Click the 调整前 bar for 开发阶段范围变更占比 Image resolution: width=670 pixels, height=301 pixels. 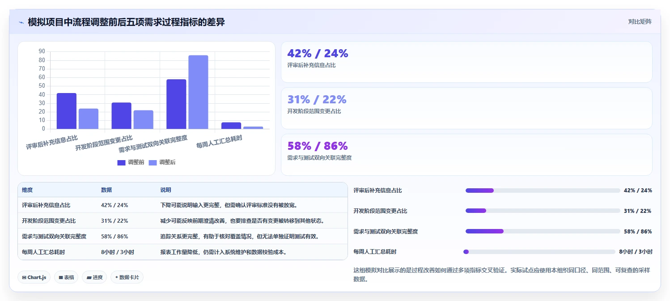(x=121, y=116)
